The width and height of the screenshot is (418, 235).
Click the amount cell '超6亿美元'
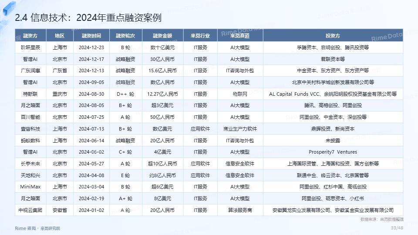pos(162,187)
